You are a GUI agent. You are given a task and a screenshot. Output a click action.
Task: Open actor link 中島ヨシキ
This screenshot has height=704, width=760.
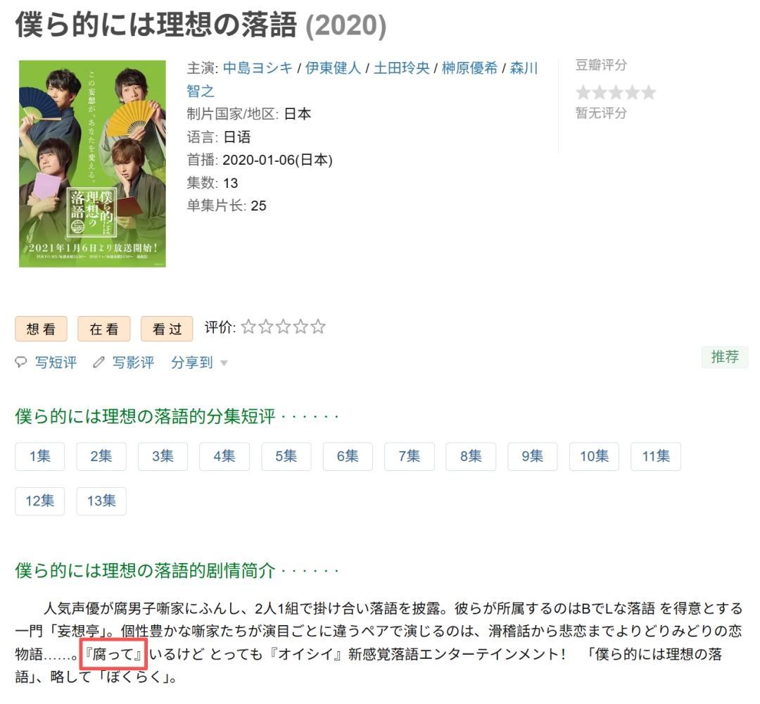(x=258, y=68)
